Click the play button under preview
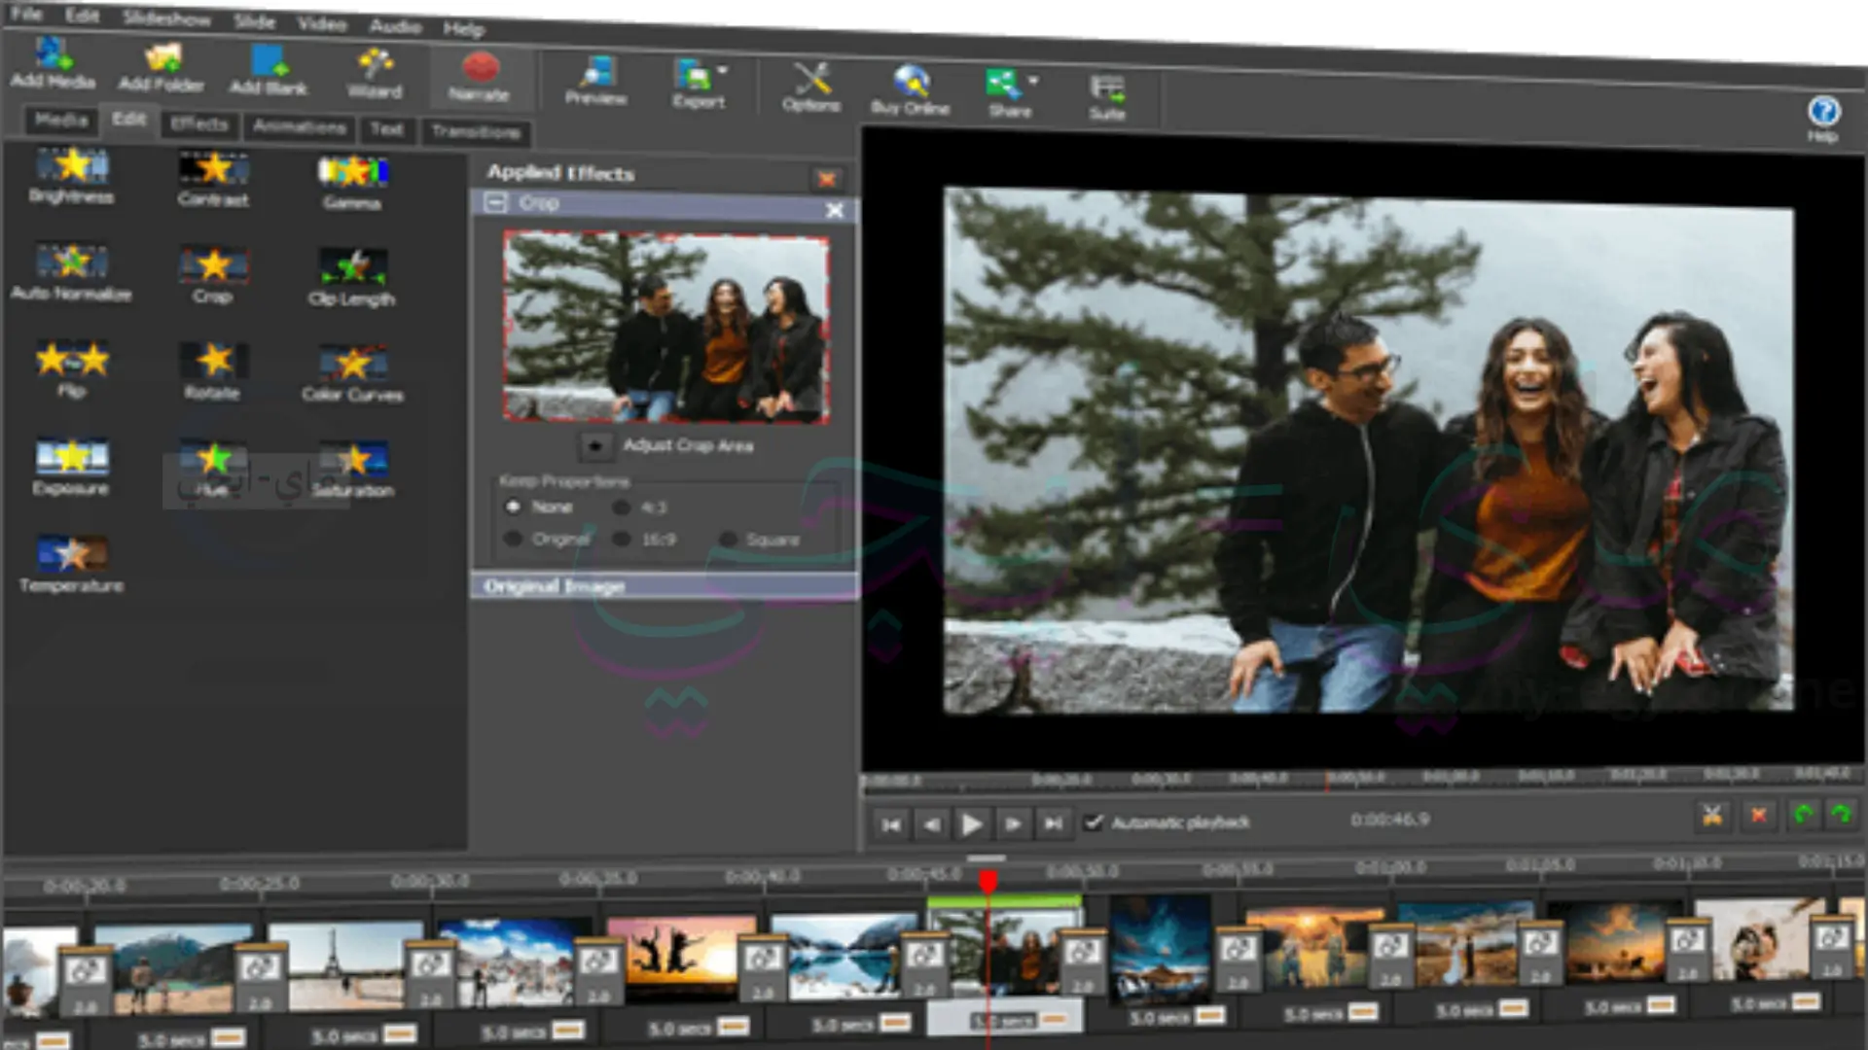 pos(971,824)
